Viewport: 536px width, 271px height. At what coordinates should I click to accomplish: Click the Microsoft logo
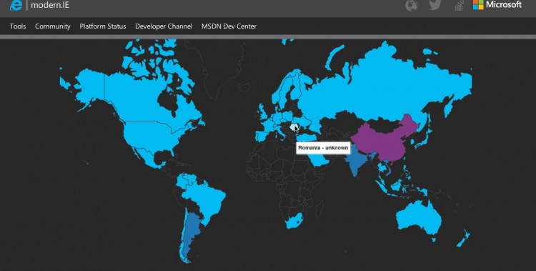click(497, 5)
